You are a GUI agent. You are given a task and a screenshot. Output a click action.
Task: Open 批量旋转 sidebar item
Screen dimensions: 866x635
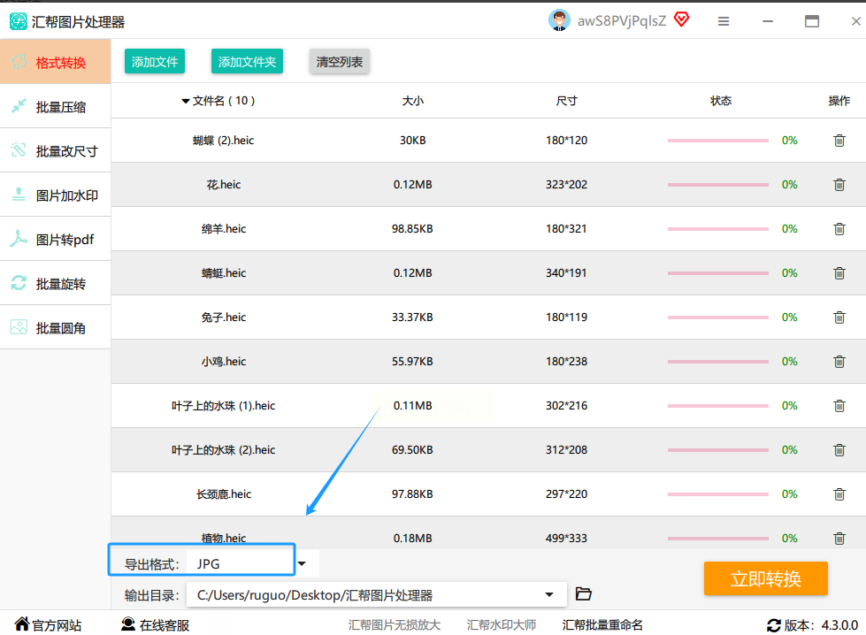[55, 283]
